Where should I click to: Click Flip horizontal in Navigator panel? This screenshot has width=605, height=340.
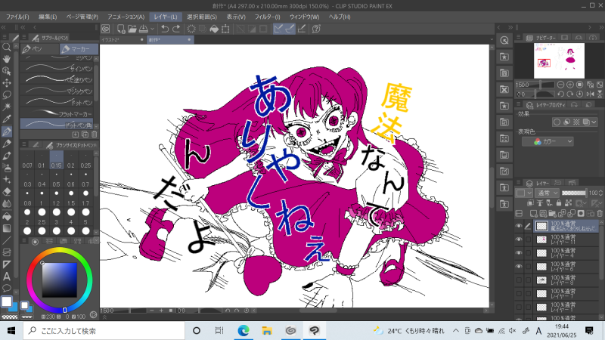pos(590,94)
